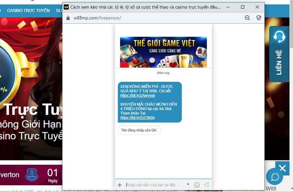Close the liveperson popup window
The width and height of the screenshot is (293, 192).
tap(257, 7)
